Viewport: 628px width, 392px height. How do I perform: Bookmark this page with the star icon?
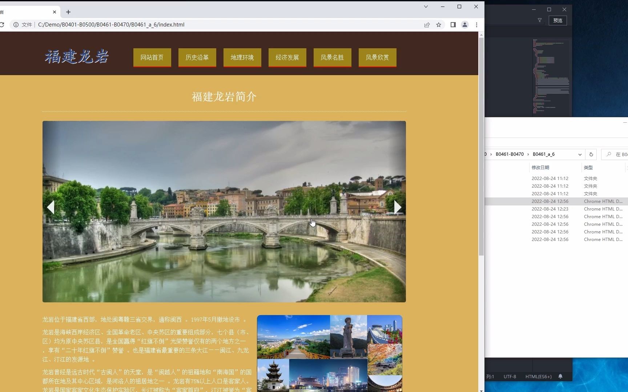pos(439,25)
